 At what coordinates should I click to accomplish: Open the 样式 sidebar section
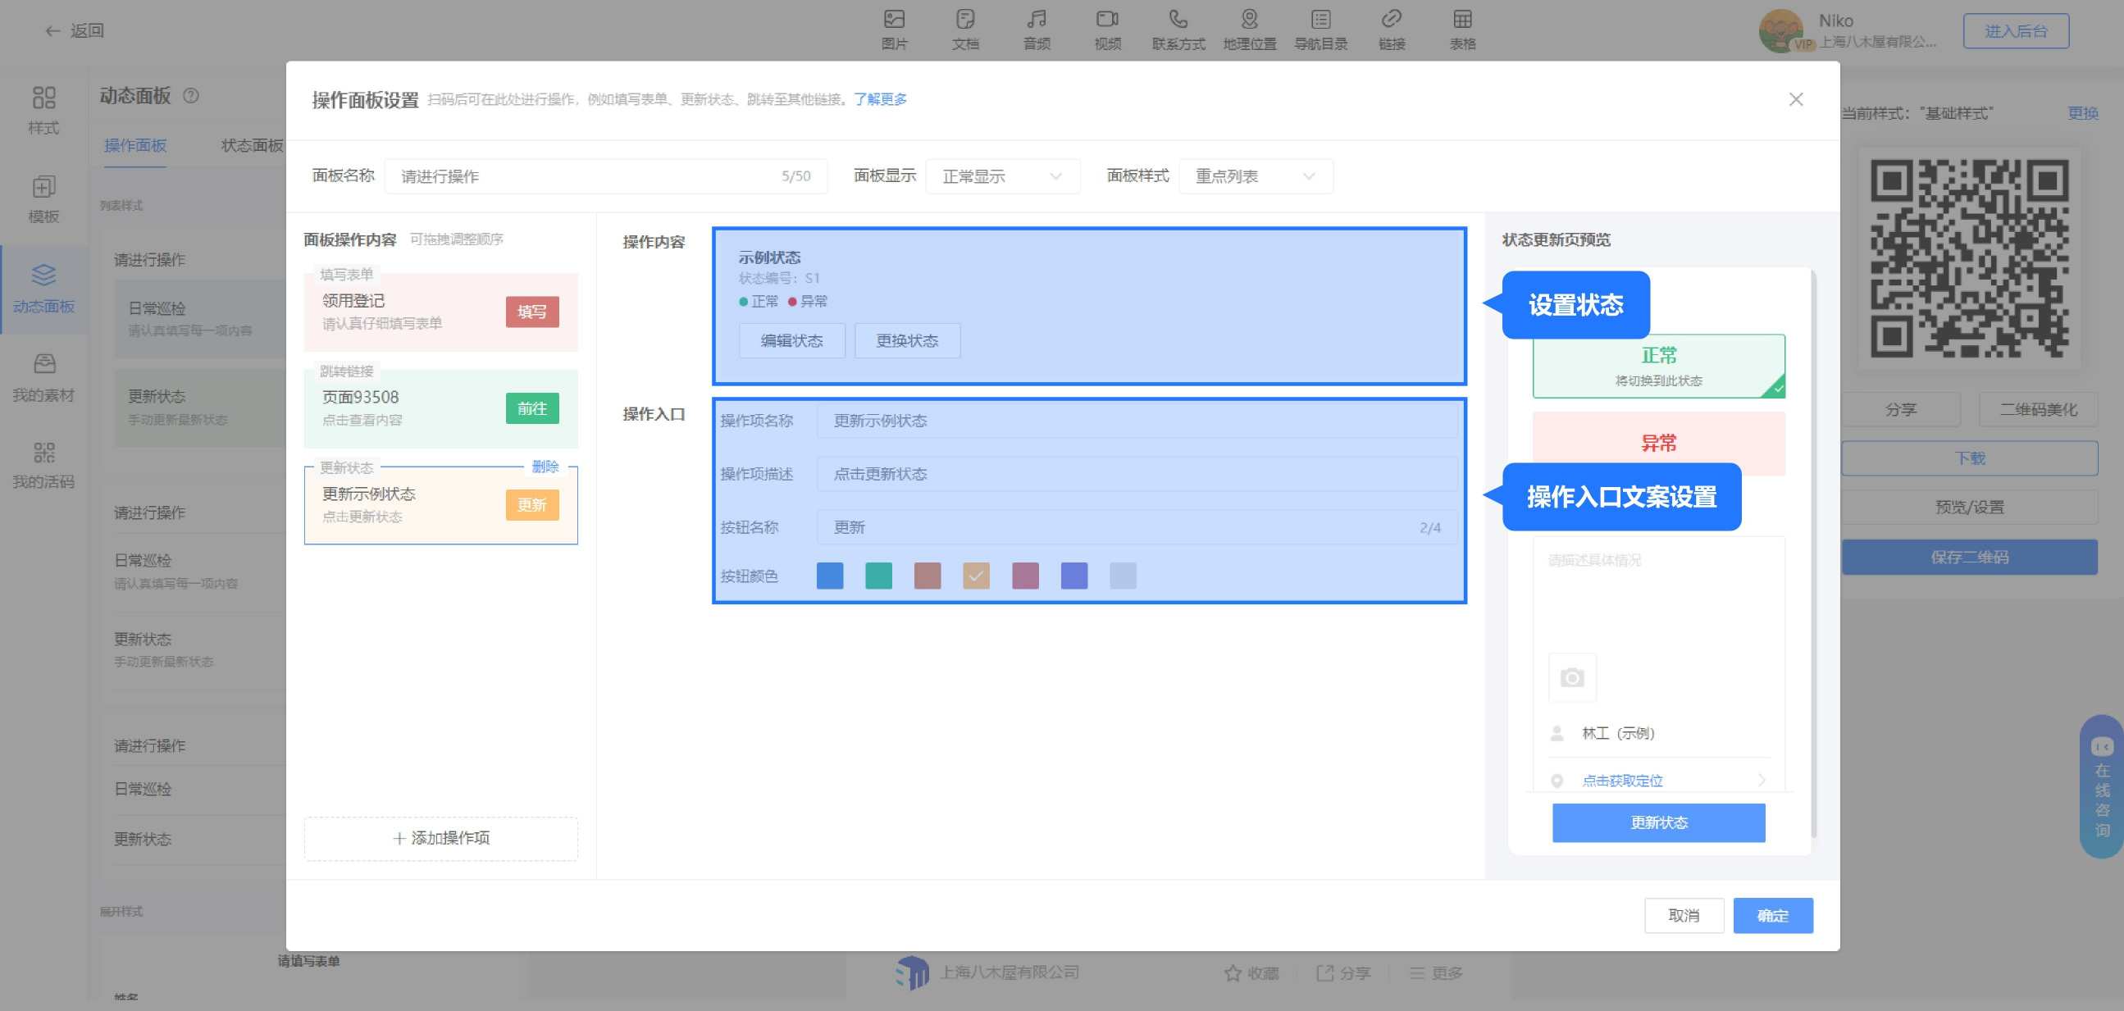tap(43, 111)
